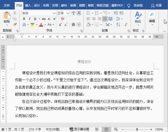
Task: Switch to the Design (设计) tab
Action: pos(37,6)
